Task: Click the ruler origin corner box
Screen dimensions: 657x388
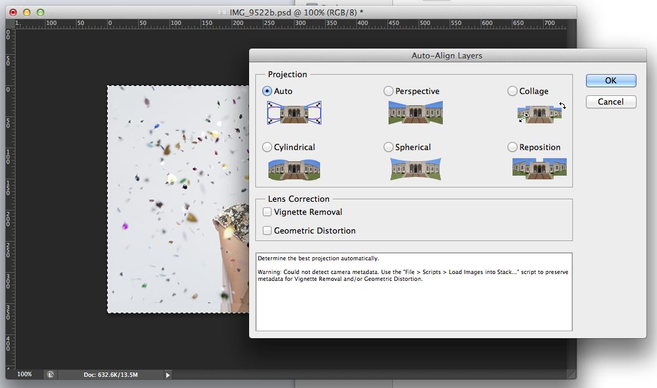Action: coord(10,23)
